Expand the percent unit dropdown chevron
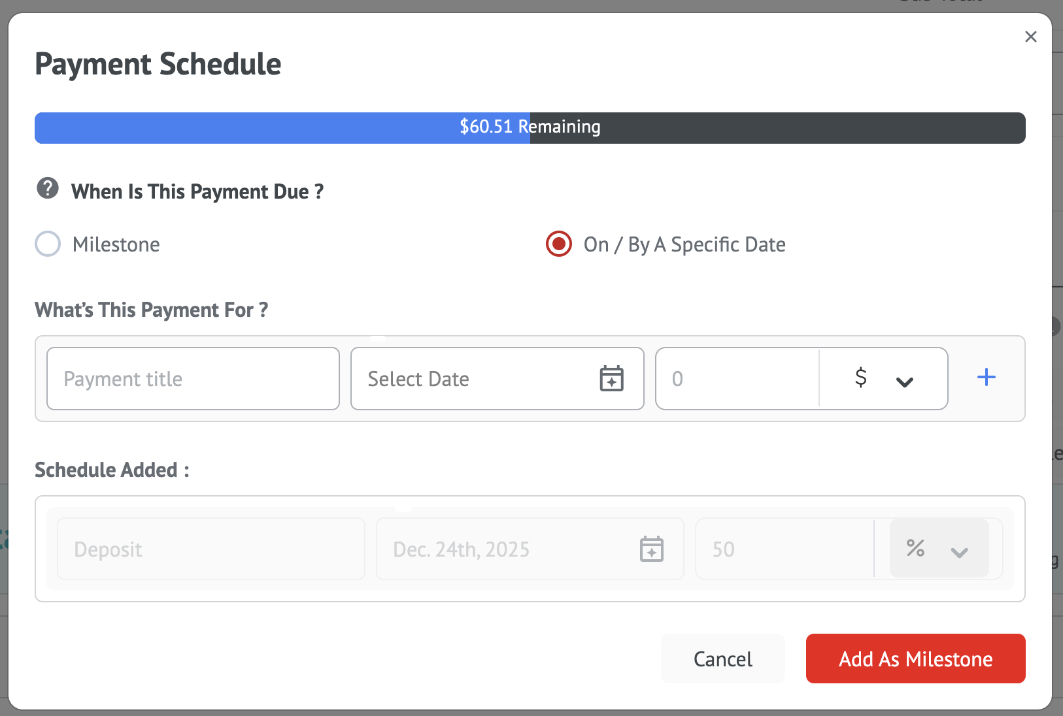The height and width of the screenshot is (716, 1063). tap(959, 553)
